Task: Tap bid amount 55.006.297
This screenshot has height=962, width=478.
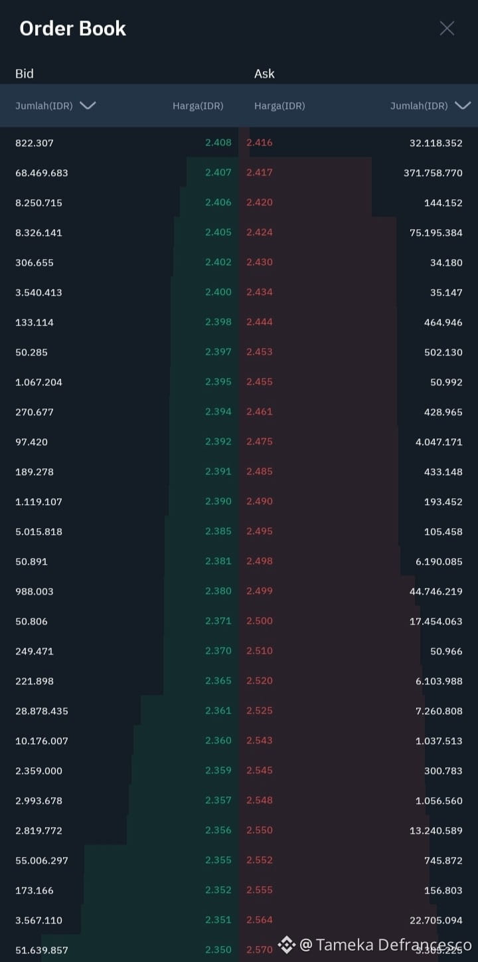Action: point(42,860)
